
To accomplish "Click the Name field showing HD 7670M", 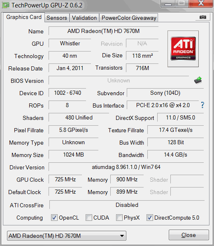I will [103, 31].
